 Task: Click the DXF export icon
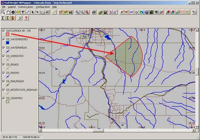132,12
